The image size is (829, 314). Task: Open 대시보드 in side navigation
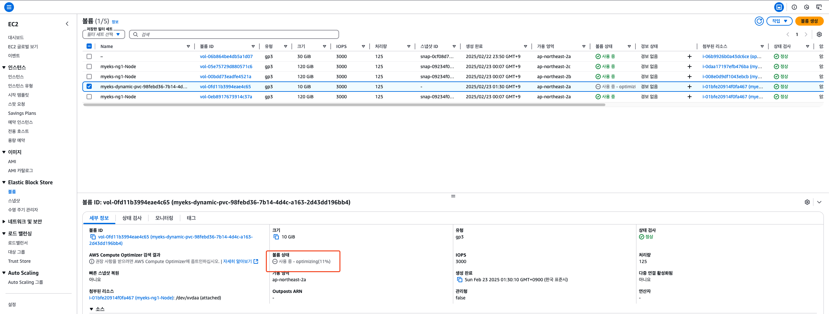[16, 38]
